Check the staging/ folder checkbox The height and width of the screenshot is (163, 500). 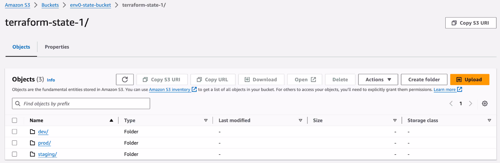14,154
